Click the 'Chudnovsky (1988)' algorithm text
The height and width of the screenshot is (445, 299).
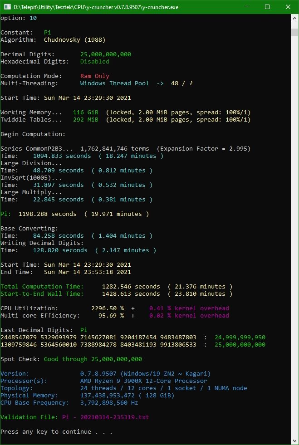coord(75,40)
